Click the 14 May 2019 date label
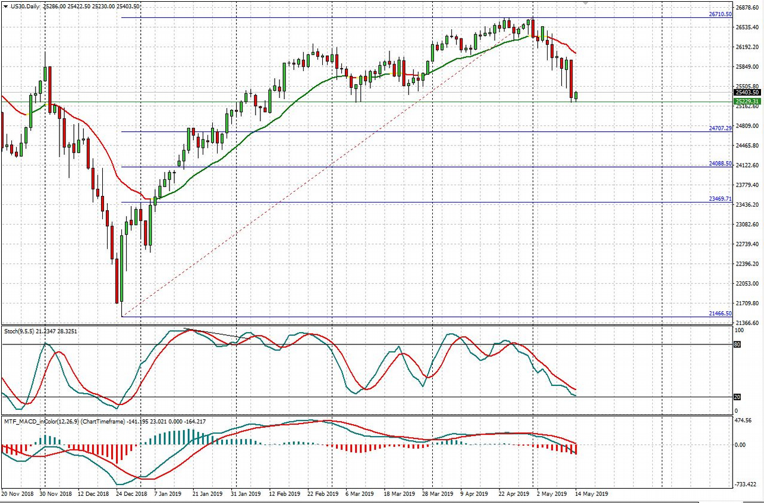 tap(592, 493)
